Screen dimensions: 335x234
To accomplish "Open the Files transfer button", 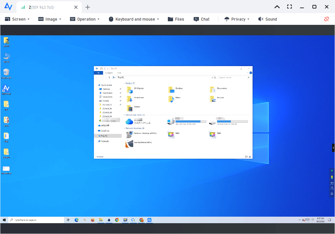I will pos(176,19).
